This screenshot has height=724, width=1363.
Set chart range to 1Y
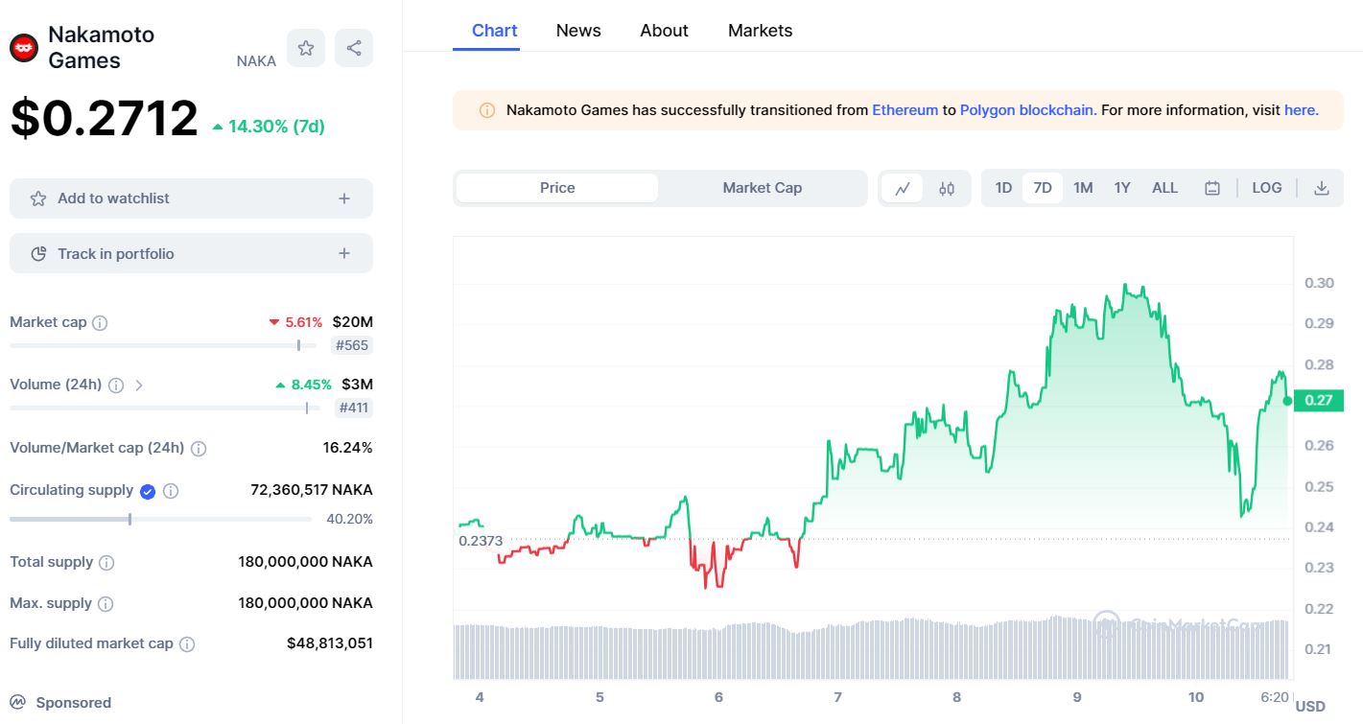click(x=1122, y=188)
